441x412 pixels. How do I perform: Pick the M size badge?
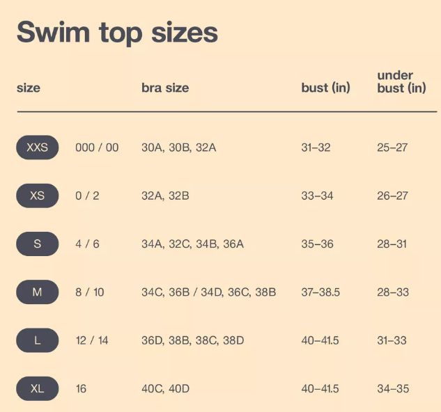[x=38, y=292]
